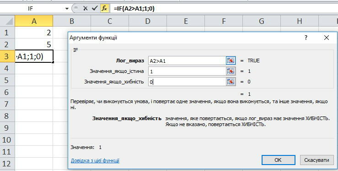Click into the Лог_вираз input field

coord(187,61)
